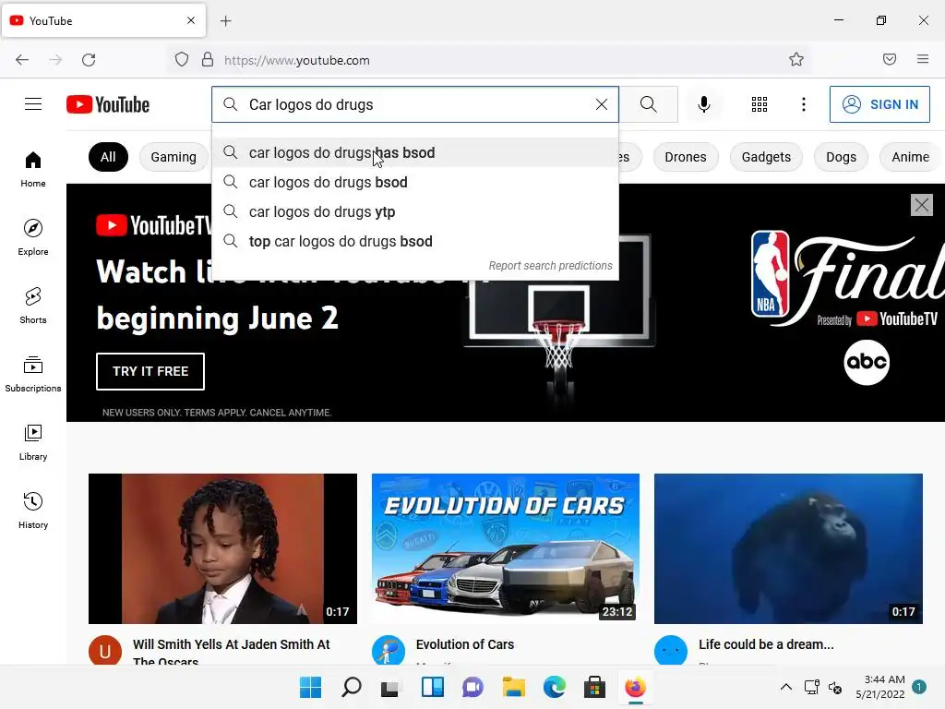
Task: Open Explore in sidebar
Action: [33, 237]
